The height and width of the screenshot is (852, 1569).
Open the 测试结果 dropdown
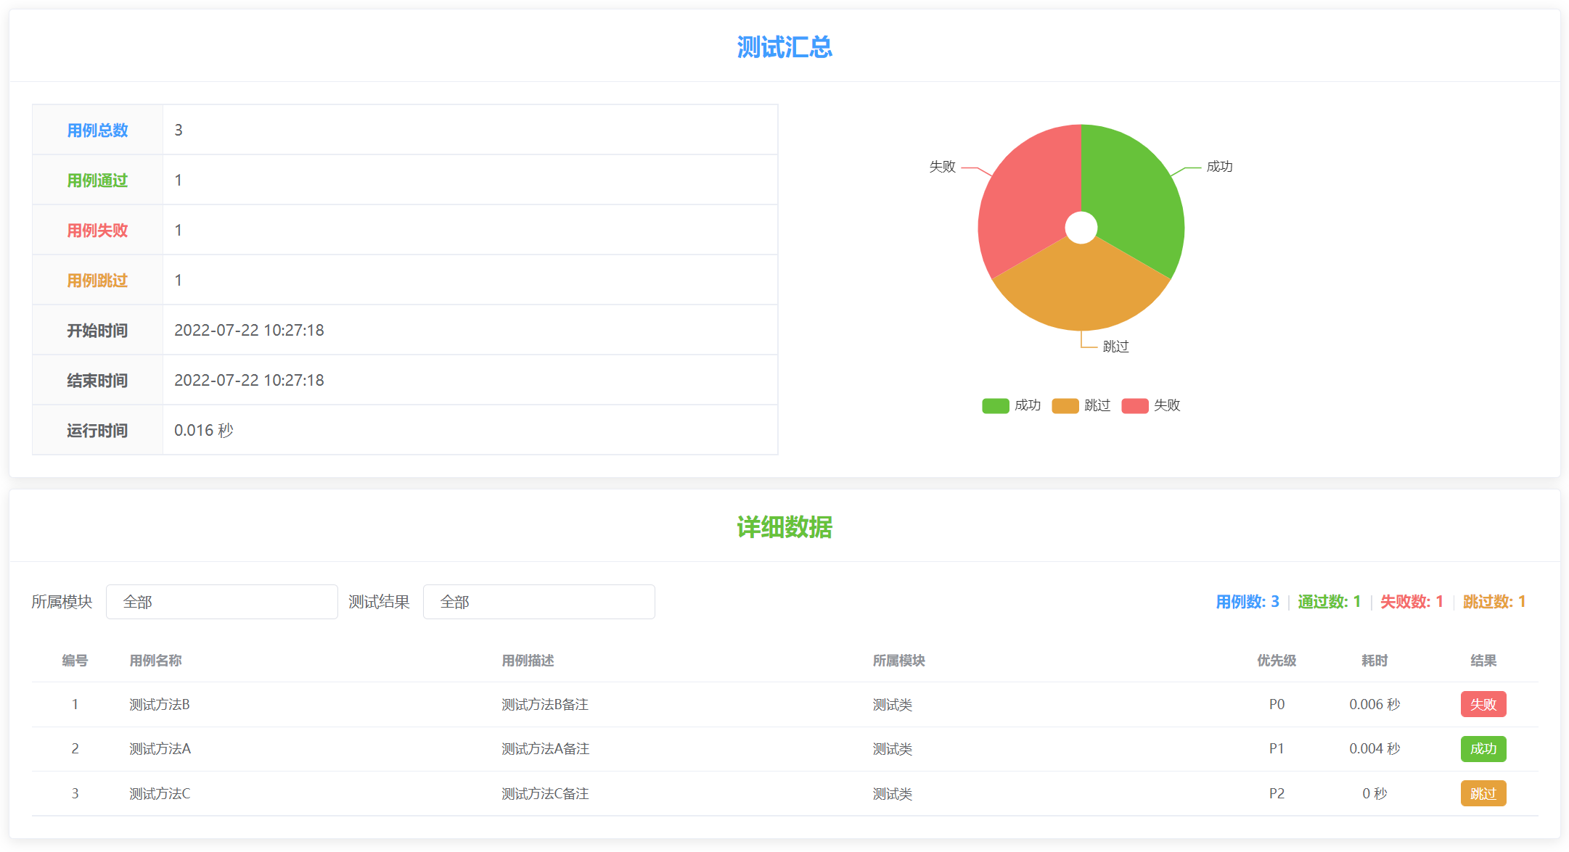(x=538, y=601)
